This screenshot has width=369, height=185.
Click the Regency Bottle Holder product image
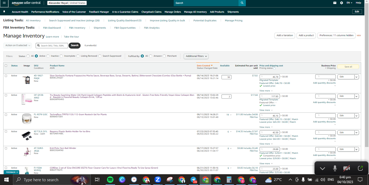point(26,136)
